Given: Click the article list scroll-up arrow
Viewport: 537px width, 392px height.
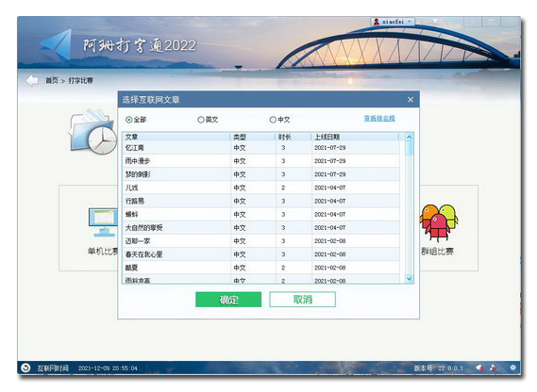Looking at the screenshot, I should 409,138.
